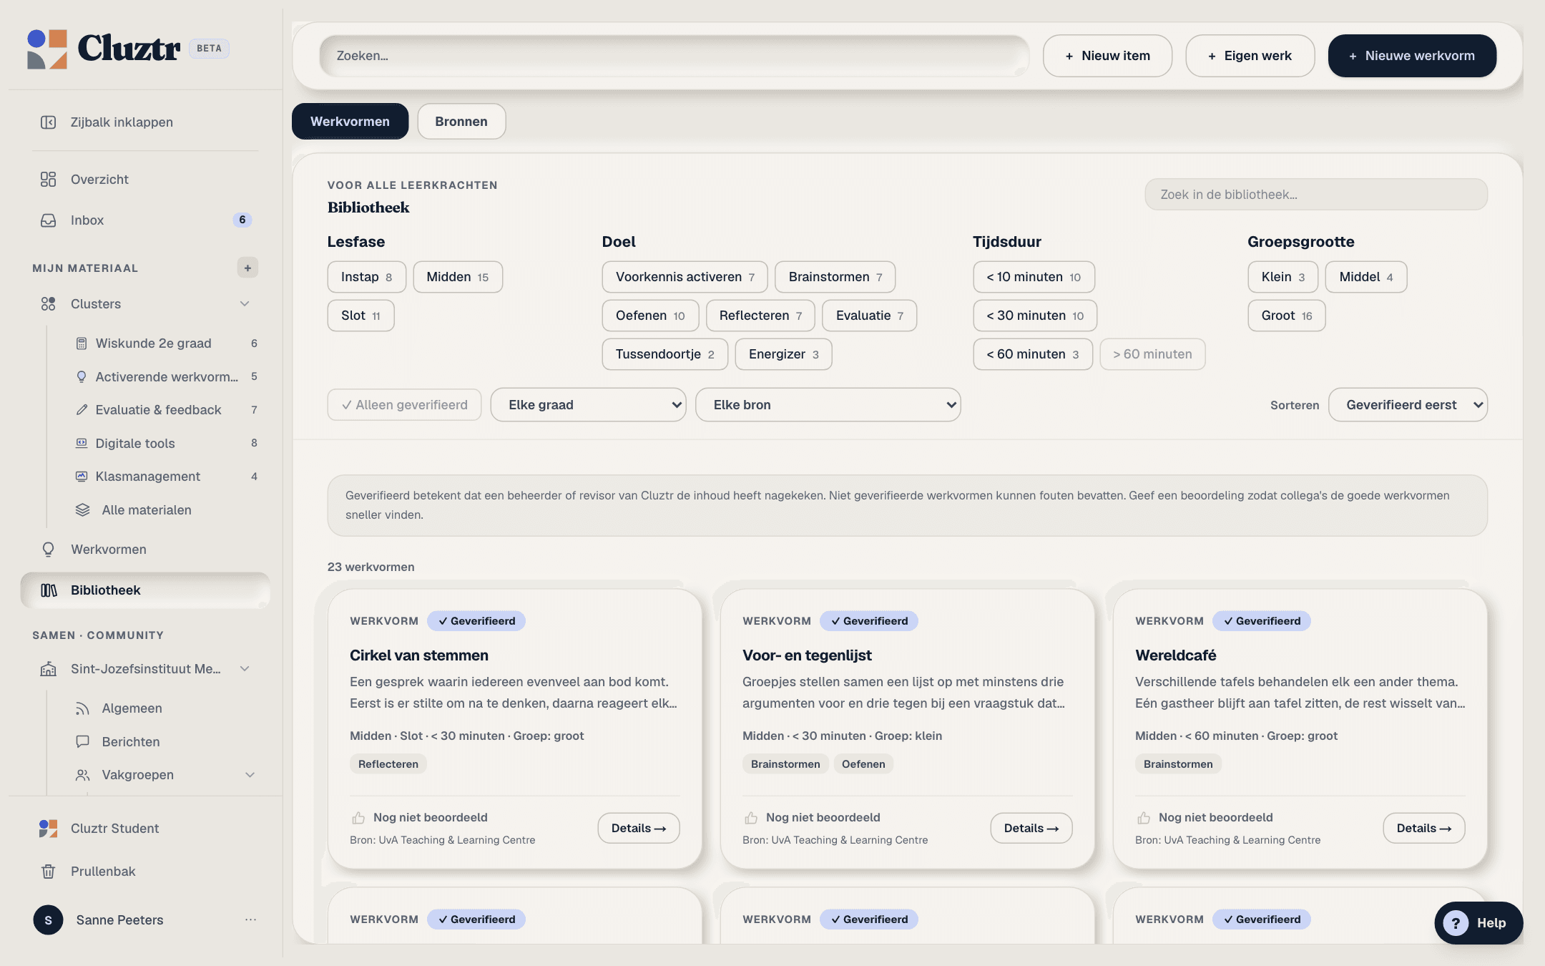This screenshot has width=1545, height=966.
Task: Click the Inbox tray icon
Action: coord(48,220)
